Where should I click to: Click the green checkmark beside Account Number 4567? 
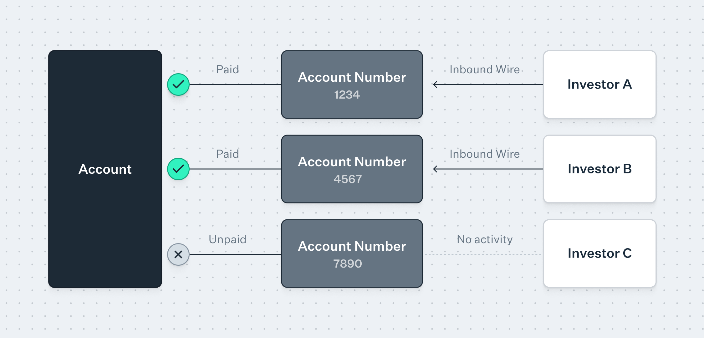pos(178,169)
